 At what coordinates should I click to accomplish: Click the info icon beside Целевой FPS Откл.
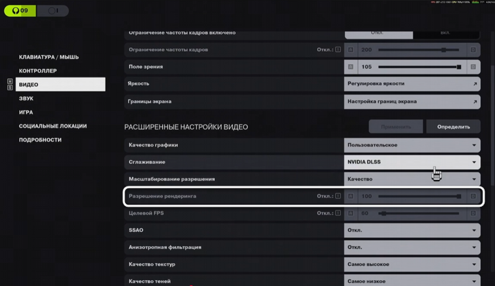337,213
